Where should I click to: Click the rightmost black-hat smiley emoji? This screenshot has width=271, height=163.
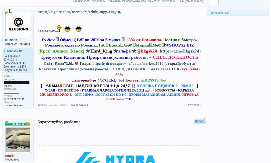click(x=79, y=29)
